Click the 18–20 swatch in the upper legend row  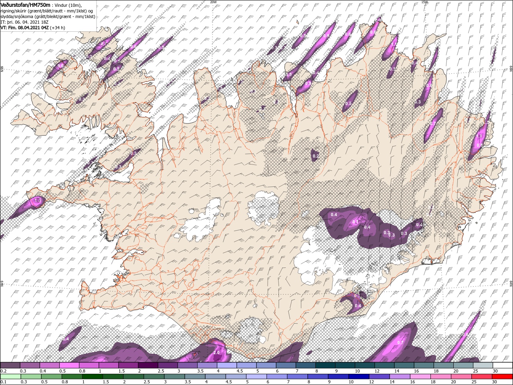point(443,365)
